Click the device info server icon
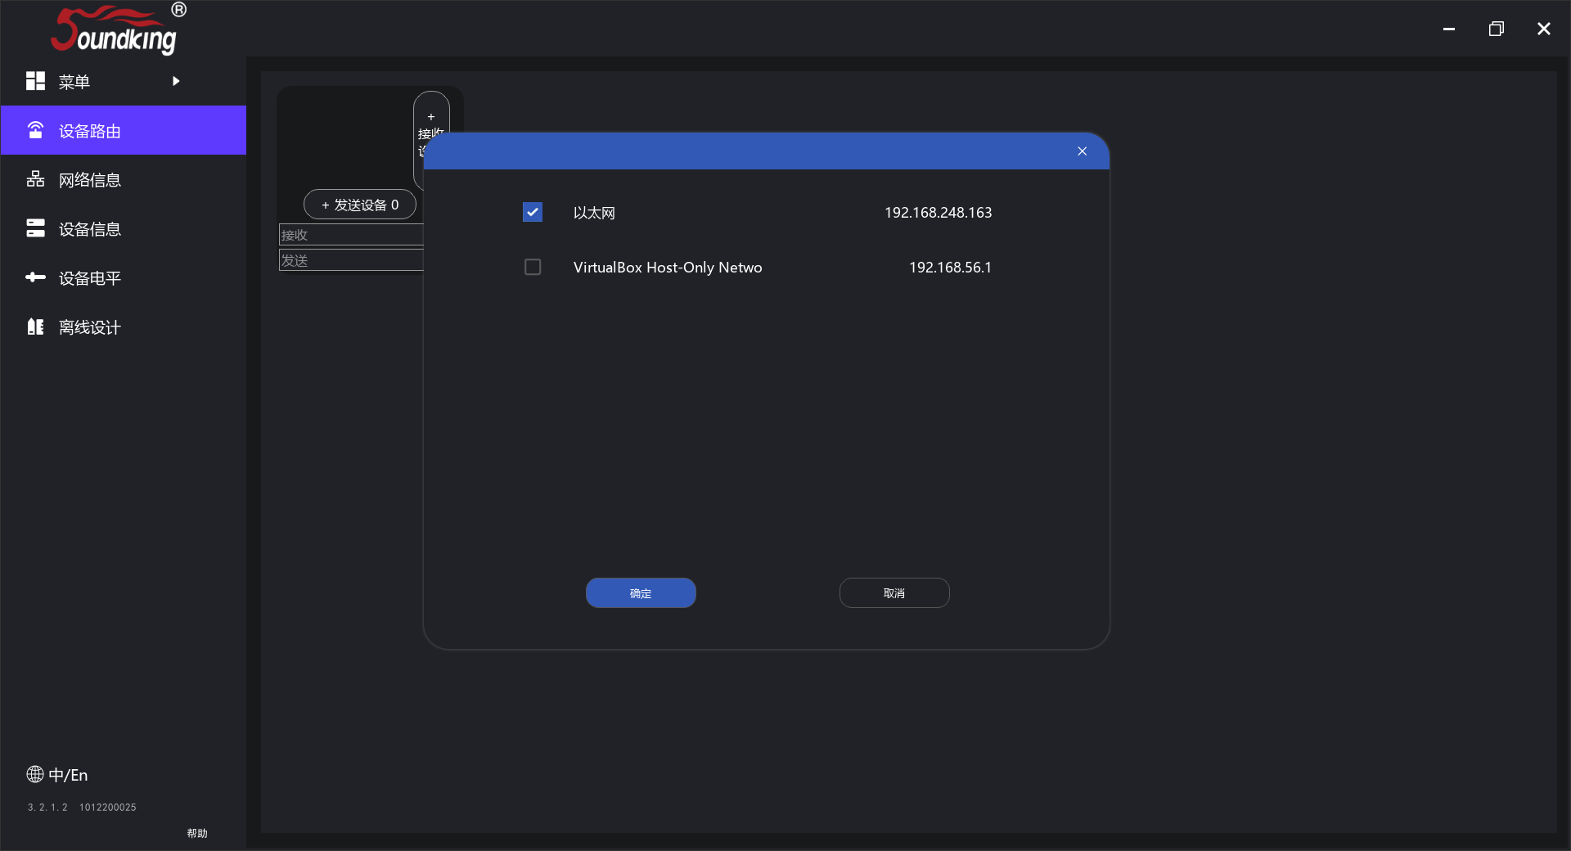Viewport: 1571px width, 851px height. (x=35, y=228)
